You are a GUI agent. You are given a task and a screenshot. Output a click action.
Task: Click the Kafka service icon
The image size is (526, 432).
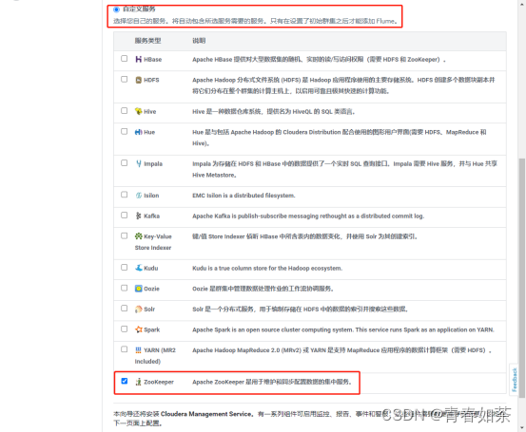pos(138,216)
